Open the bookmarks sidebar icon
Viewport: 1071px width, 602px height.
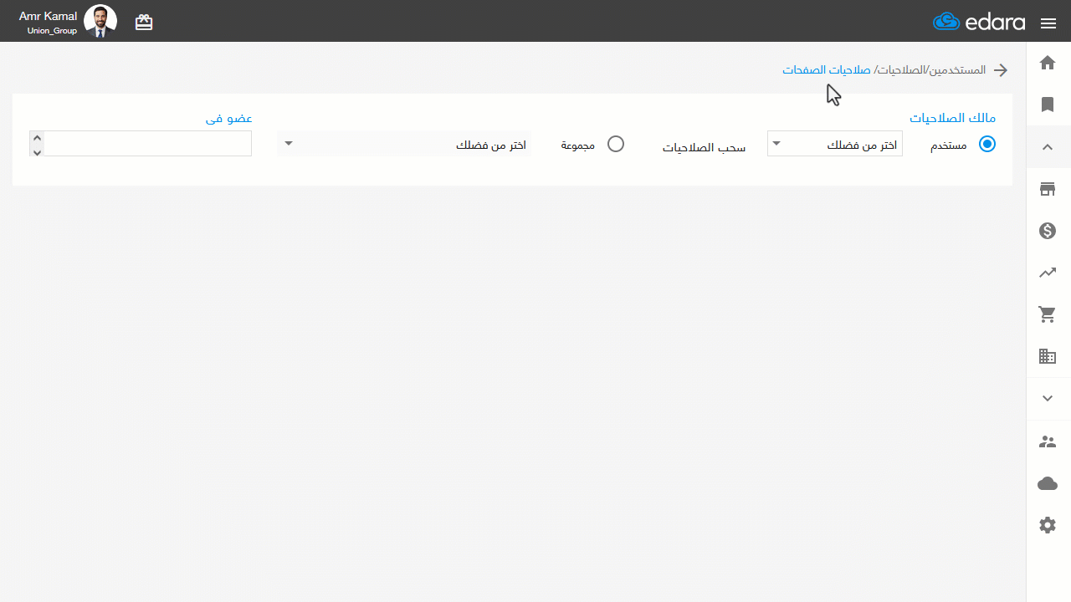(1048, 105)
